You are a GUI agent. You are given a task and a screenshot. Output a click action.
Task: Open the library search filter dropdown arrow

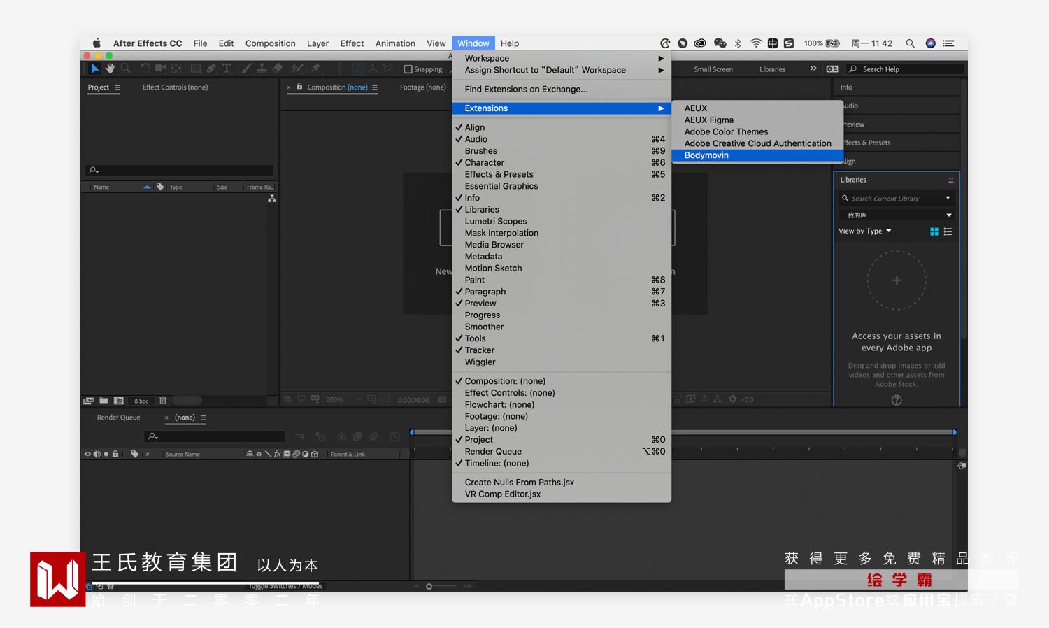coord(948,199)
